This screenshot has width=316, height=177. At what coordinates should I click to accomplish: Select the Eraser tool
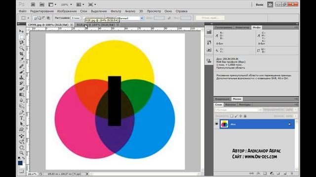[x=22, y=88]
